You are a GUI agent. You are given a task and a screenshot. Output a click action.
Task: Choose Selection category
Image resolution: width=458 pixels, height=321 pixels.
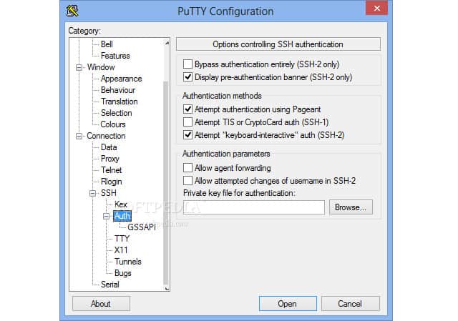(116, 113)
